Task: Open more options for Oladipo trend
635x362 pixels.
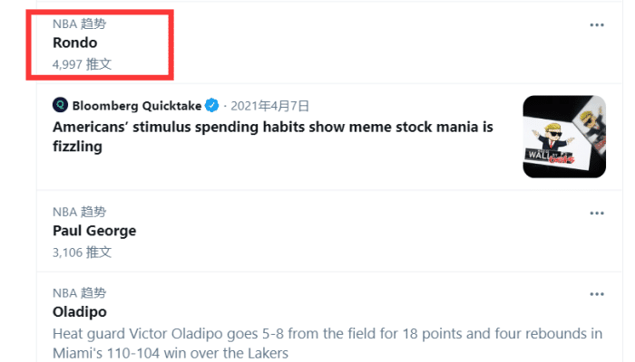Action: [596, 295]
